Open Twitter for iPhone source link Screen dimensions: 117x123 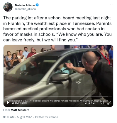click(46, 117)
